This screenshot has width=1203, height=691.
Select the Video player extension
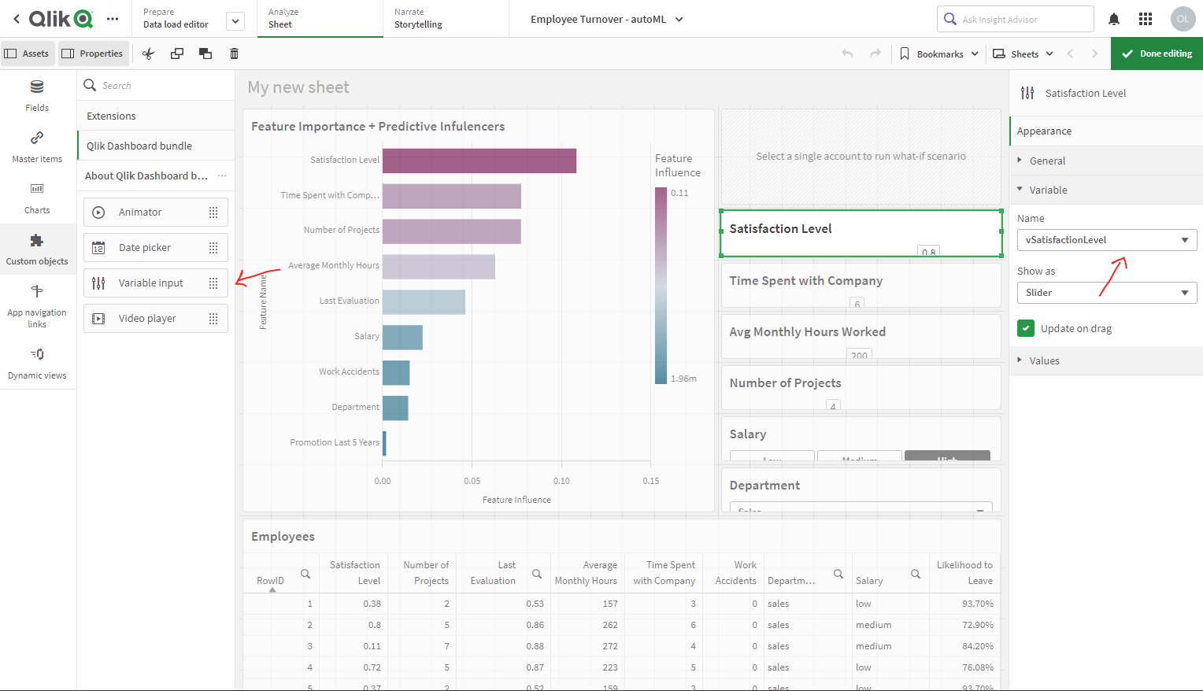point(156,319)
